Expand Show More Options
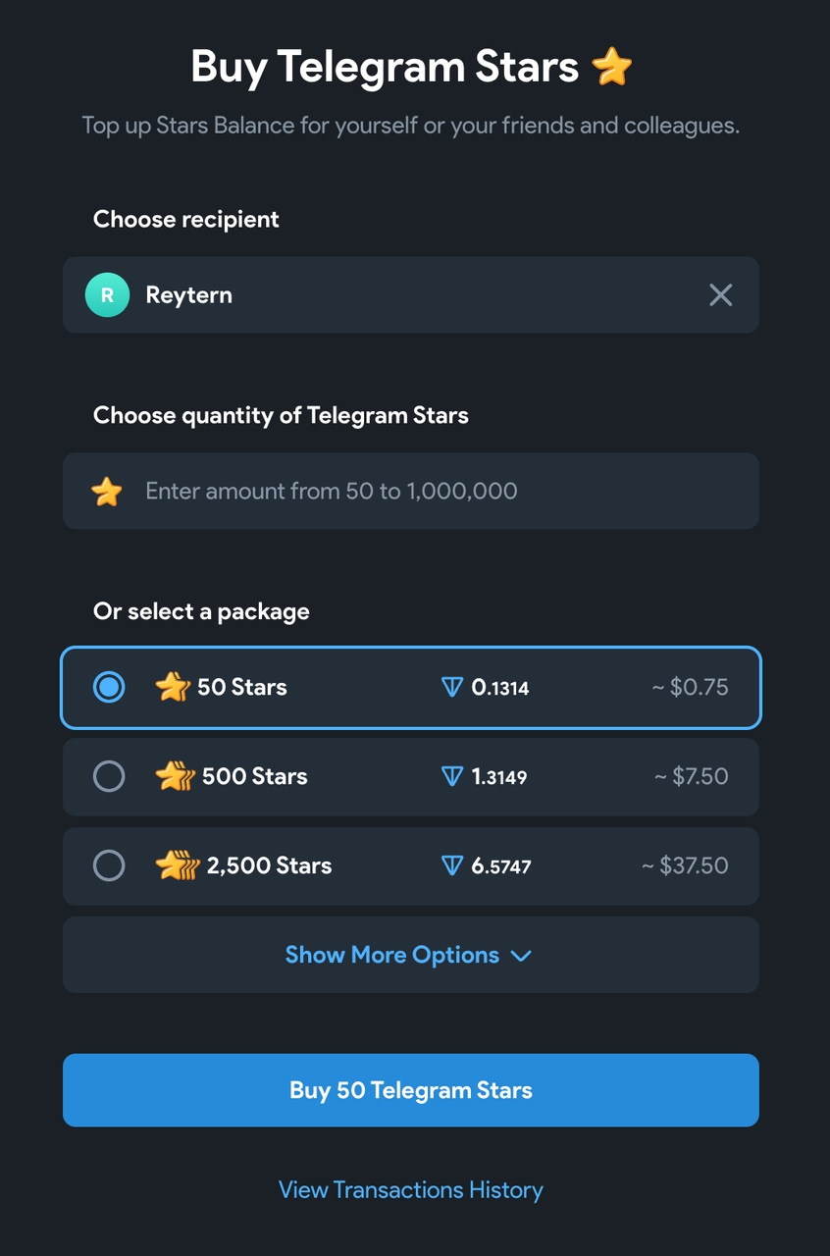Screen dimensions: 830x1256 click(411, 955)
